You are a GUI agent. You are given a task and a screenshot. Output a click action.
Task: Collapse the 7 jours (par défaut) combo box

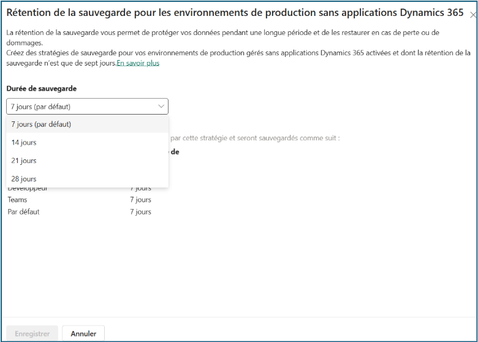(x=87, y=107)
